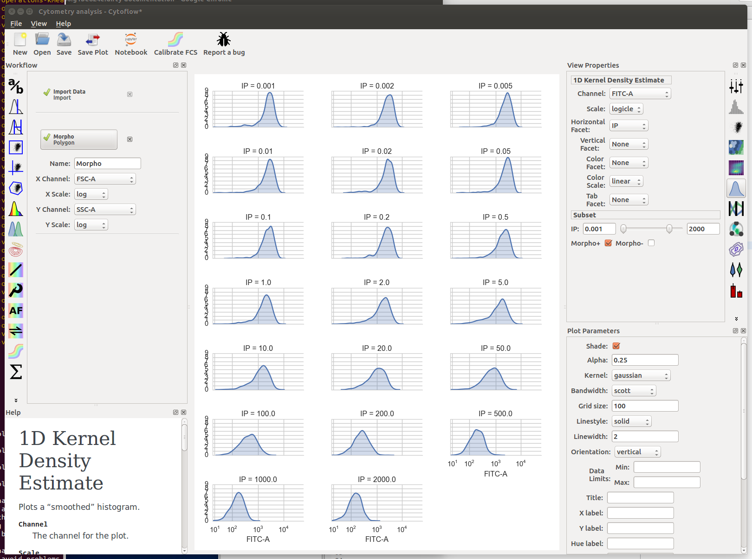Image resolution: width=752 pixels, height=559 pixels.
Task: Click the Report a bug icon
Action: 224,40
